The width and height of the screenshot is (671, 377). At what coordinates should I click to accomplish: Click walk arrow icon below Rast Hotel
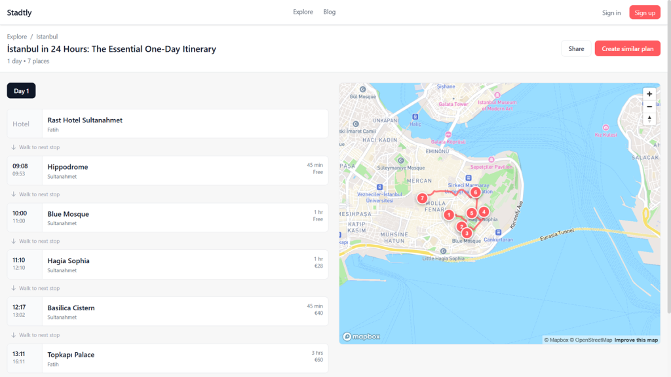click(x=14, y=147)
